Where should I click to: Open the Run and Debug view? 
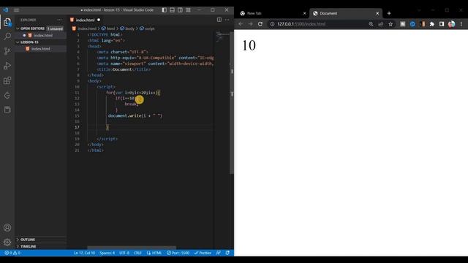(x=7, y=66)
